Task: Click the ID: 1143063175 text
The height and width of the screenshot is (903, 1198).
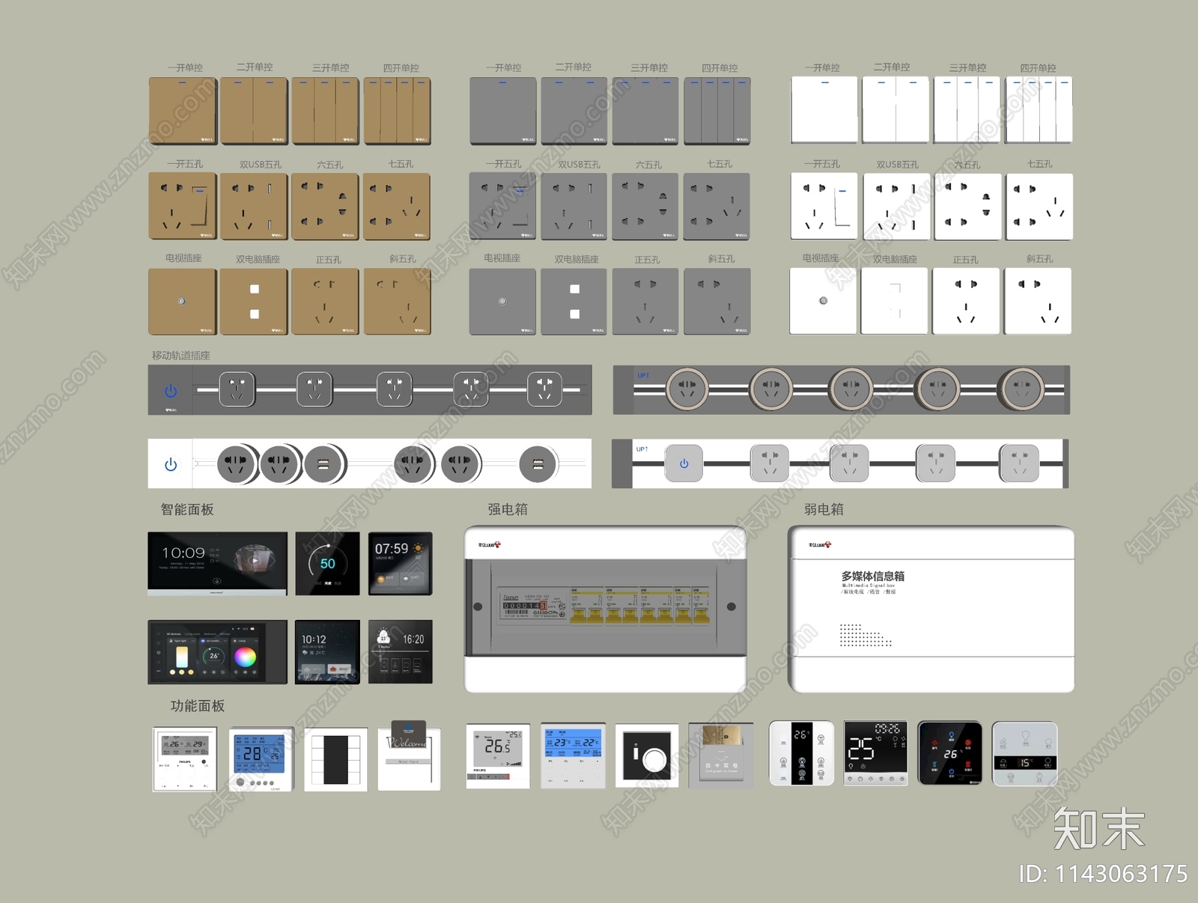Action: (x=1102, y=874)
